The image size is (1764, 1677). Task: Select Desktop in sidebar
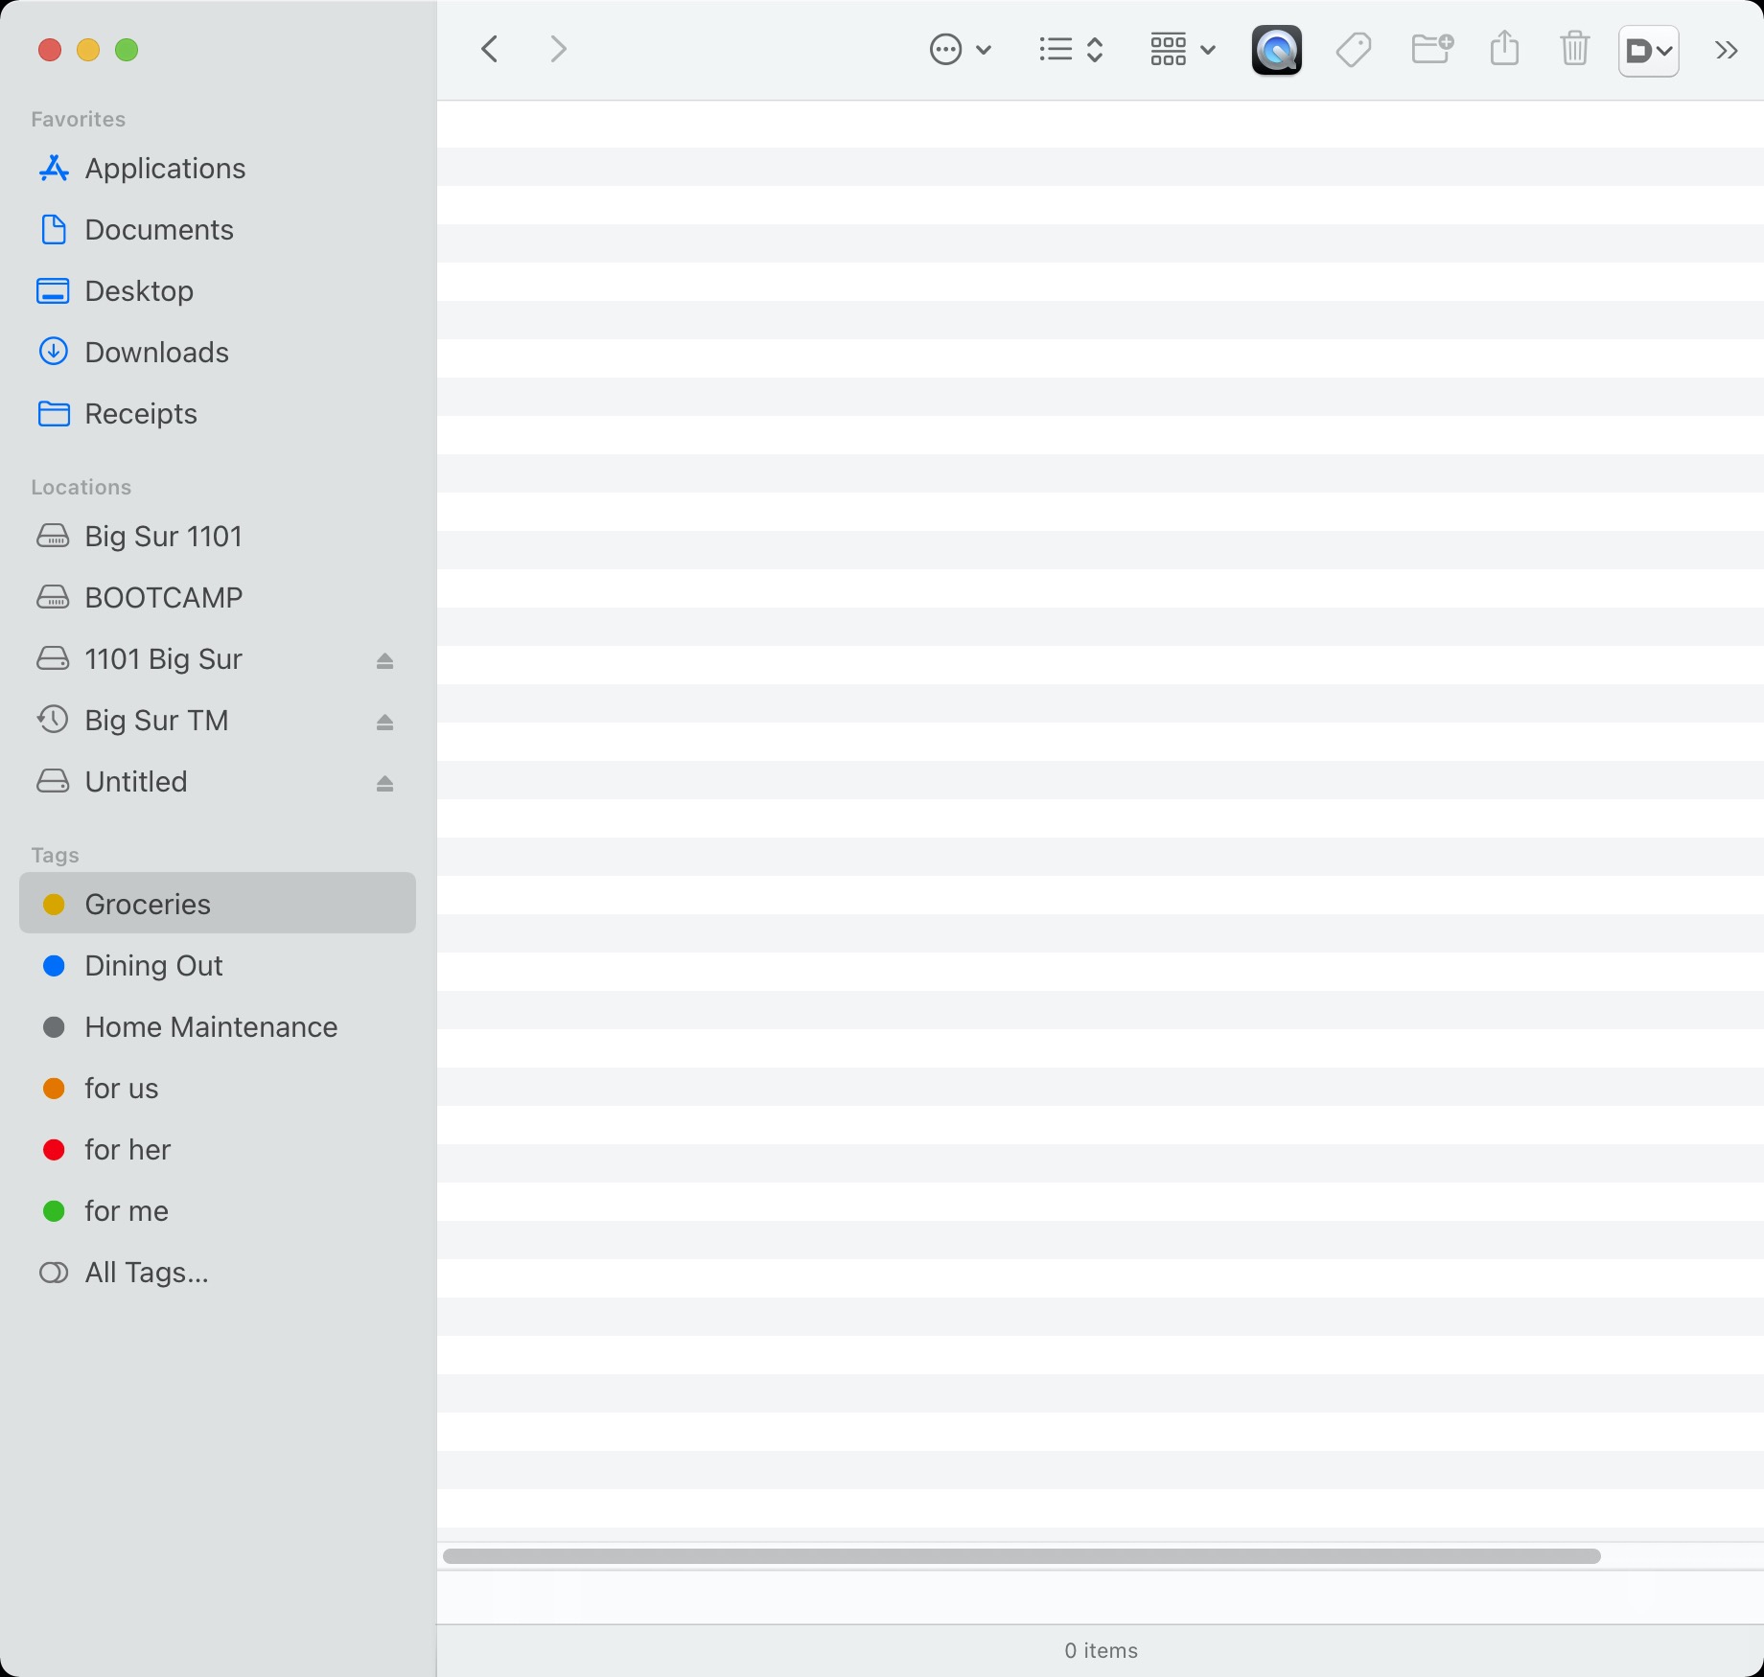(x=218, y=291)
